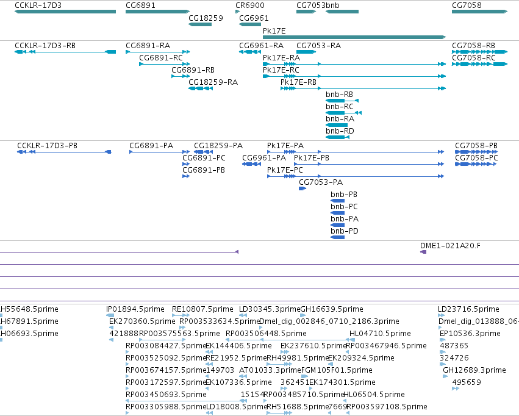Click the RP003506448.5prime EST label
This screenshot has width=519, height=416.
(x=266, y=334)
